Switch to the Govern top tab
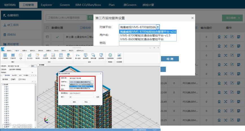This screenshot has width=245, height=131. coord(65,5)
